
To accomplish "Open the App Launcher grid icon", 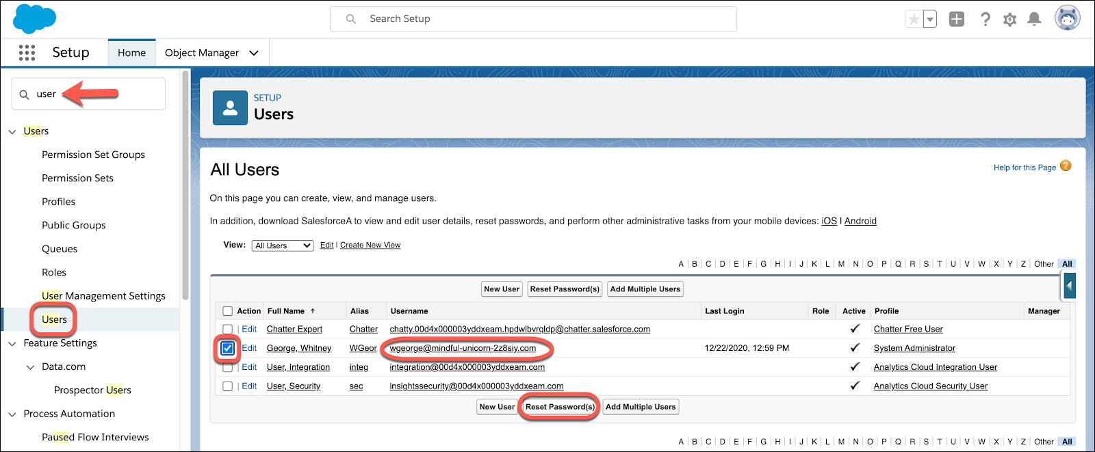I will [27, 53].
